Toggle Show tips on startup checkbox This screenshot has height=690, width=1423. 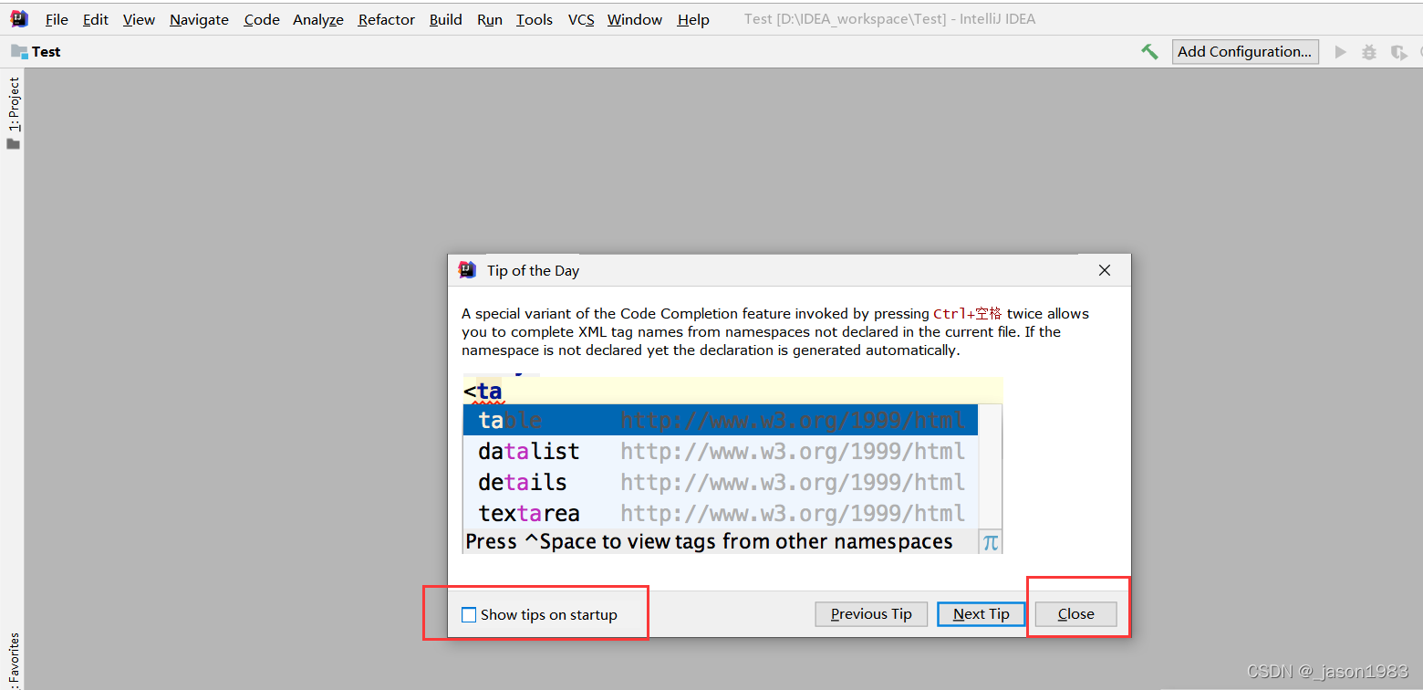click(x=469, y=615)
